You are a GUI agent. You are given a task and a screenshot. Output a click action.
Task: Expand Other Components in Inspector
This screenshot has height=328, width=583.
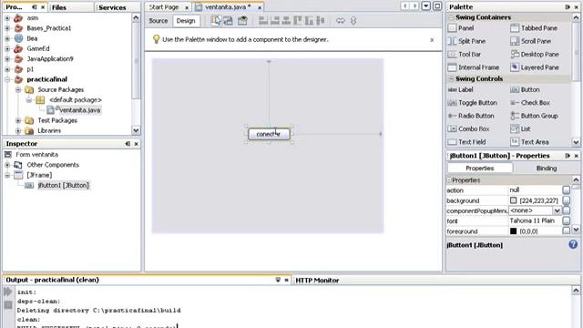click(7, 165)
